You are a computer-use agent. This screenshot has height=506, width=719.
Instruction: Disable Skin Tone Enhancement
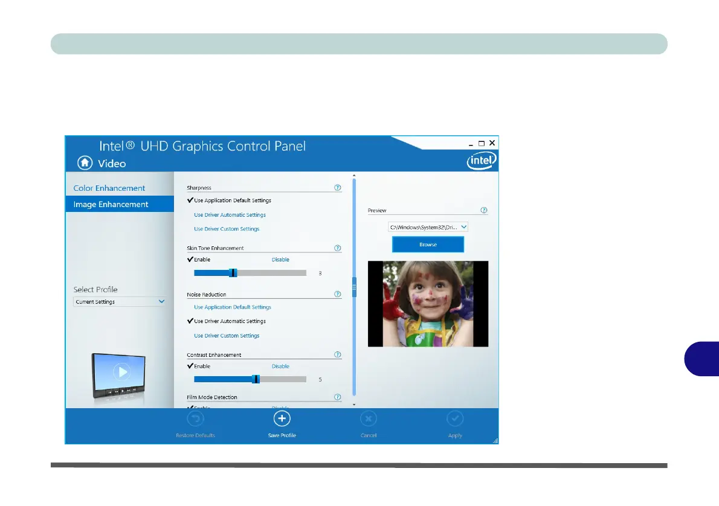[x=280, y=260]
